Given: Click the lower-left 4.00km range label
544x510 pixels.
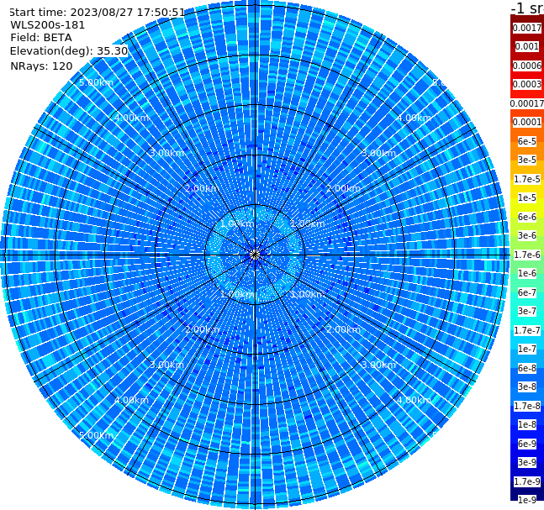Looking at the screenshot, I should 131,400.
